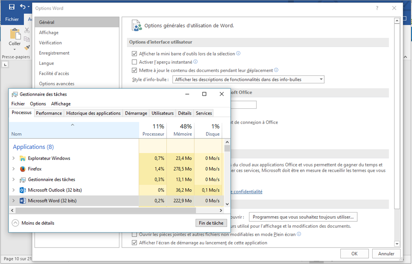Click info icon beside mini barre d'outils
This screenshot has width=412, height=264.
[238, 54]
